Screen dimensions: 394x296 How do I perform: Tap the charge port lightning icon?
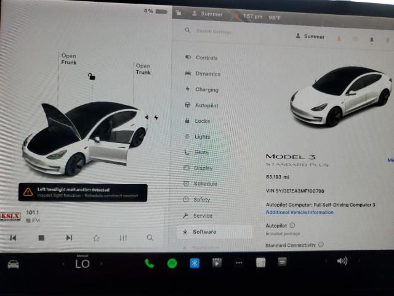[156, 118]
